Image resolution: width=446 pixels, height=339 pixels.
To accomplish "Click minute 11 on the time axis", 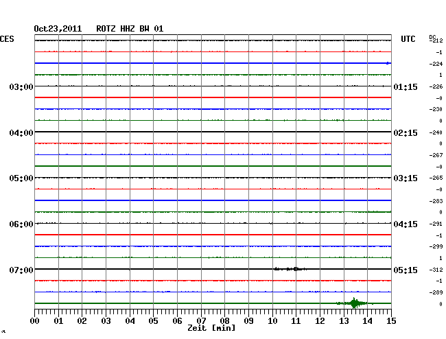I will click(296, 321).
